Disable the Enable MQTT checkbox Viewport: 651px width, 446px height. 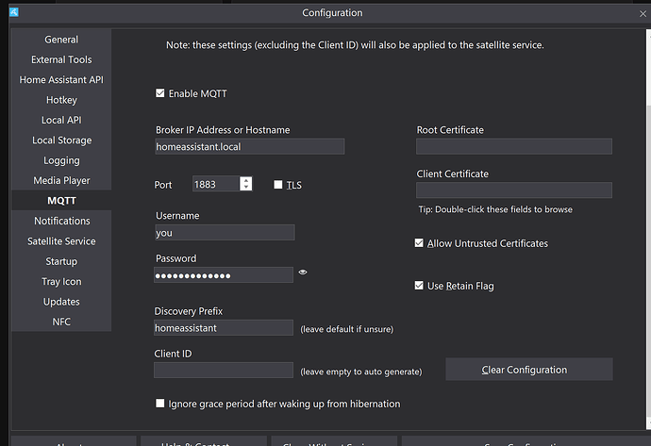pyautogui.click(x=160, y=93)
